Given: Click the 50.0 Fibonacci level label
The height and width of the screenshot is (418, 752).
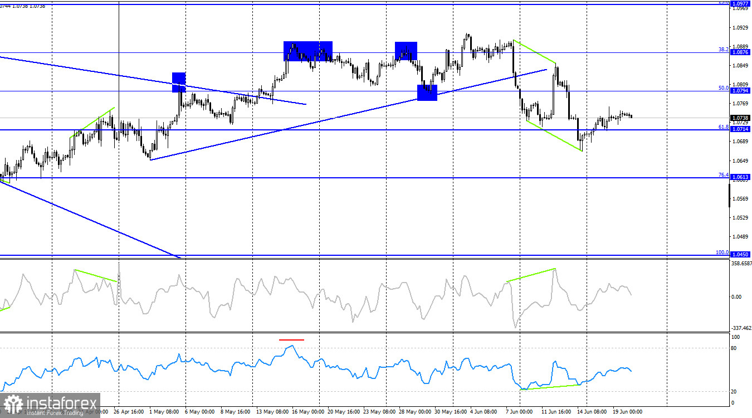Looking at the screenshot, I should (x=723, y=88).
